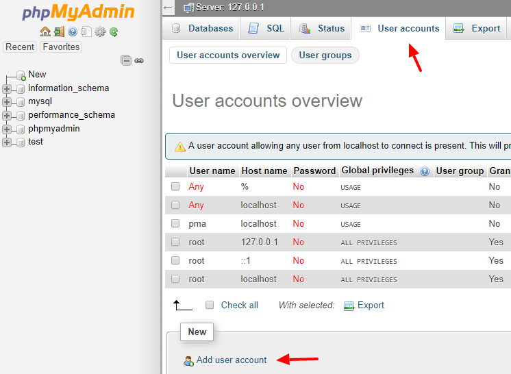Click the back arrow collapse panel button
The width and height of the screenshot is (511, 374).
coord(168,8)
